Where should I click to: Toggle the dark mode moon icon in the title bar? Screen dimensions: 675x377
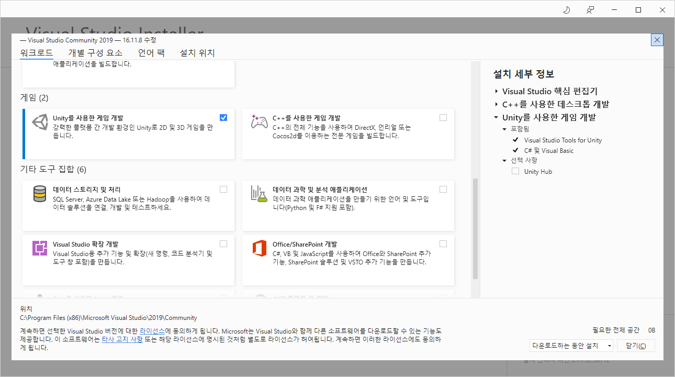(566, 10)
